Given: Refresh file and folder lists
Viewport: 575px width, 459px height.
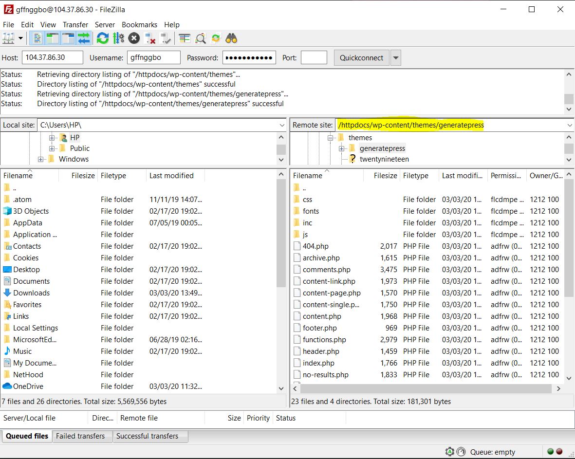Looking at the screenshot, I should (x=103, y=38).
